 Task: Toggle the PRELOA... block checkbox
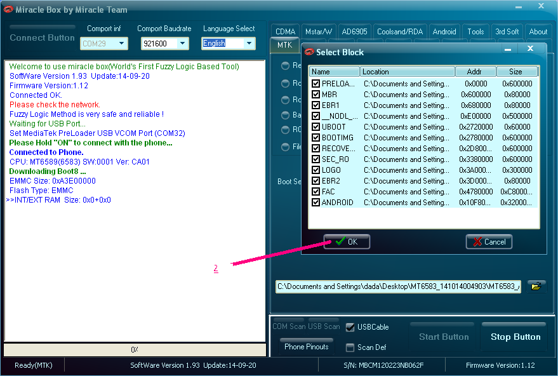click(316, 84)
